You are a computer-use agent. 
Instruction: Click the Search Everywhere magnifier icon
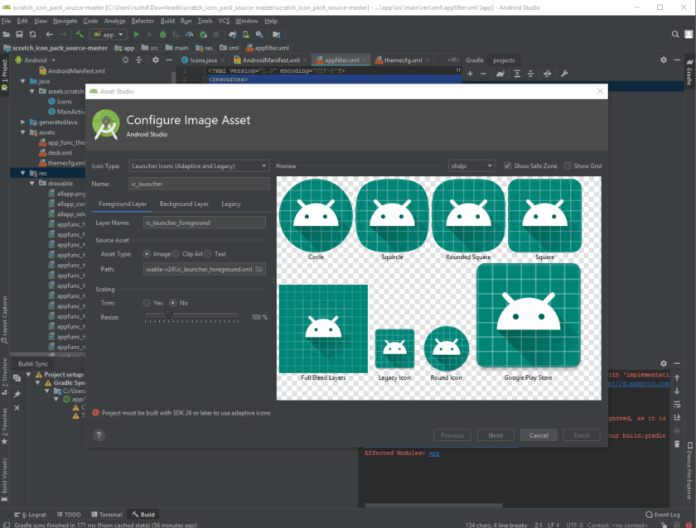pos(674,35)
